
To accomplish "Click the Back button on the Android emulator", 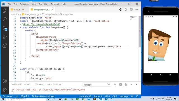I will (151, 75).
